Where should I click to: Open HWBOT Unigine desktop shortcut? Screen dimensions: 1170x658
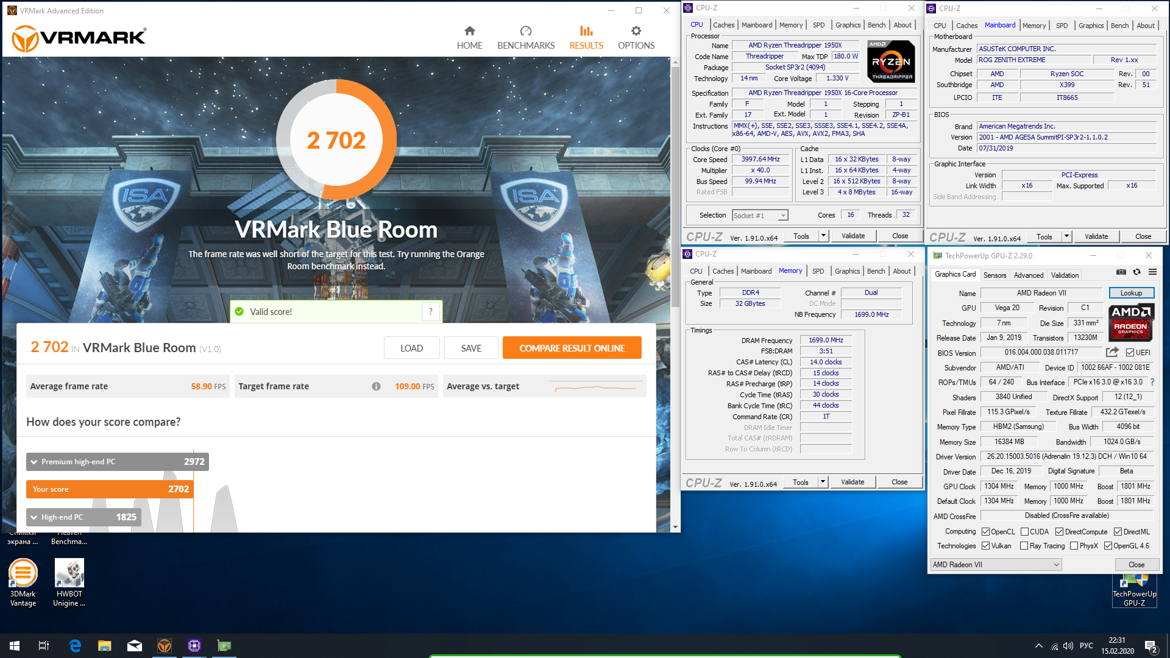pyautogui.click(x=69, y=582)
